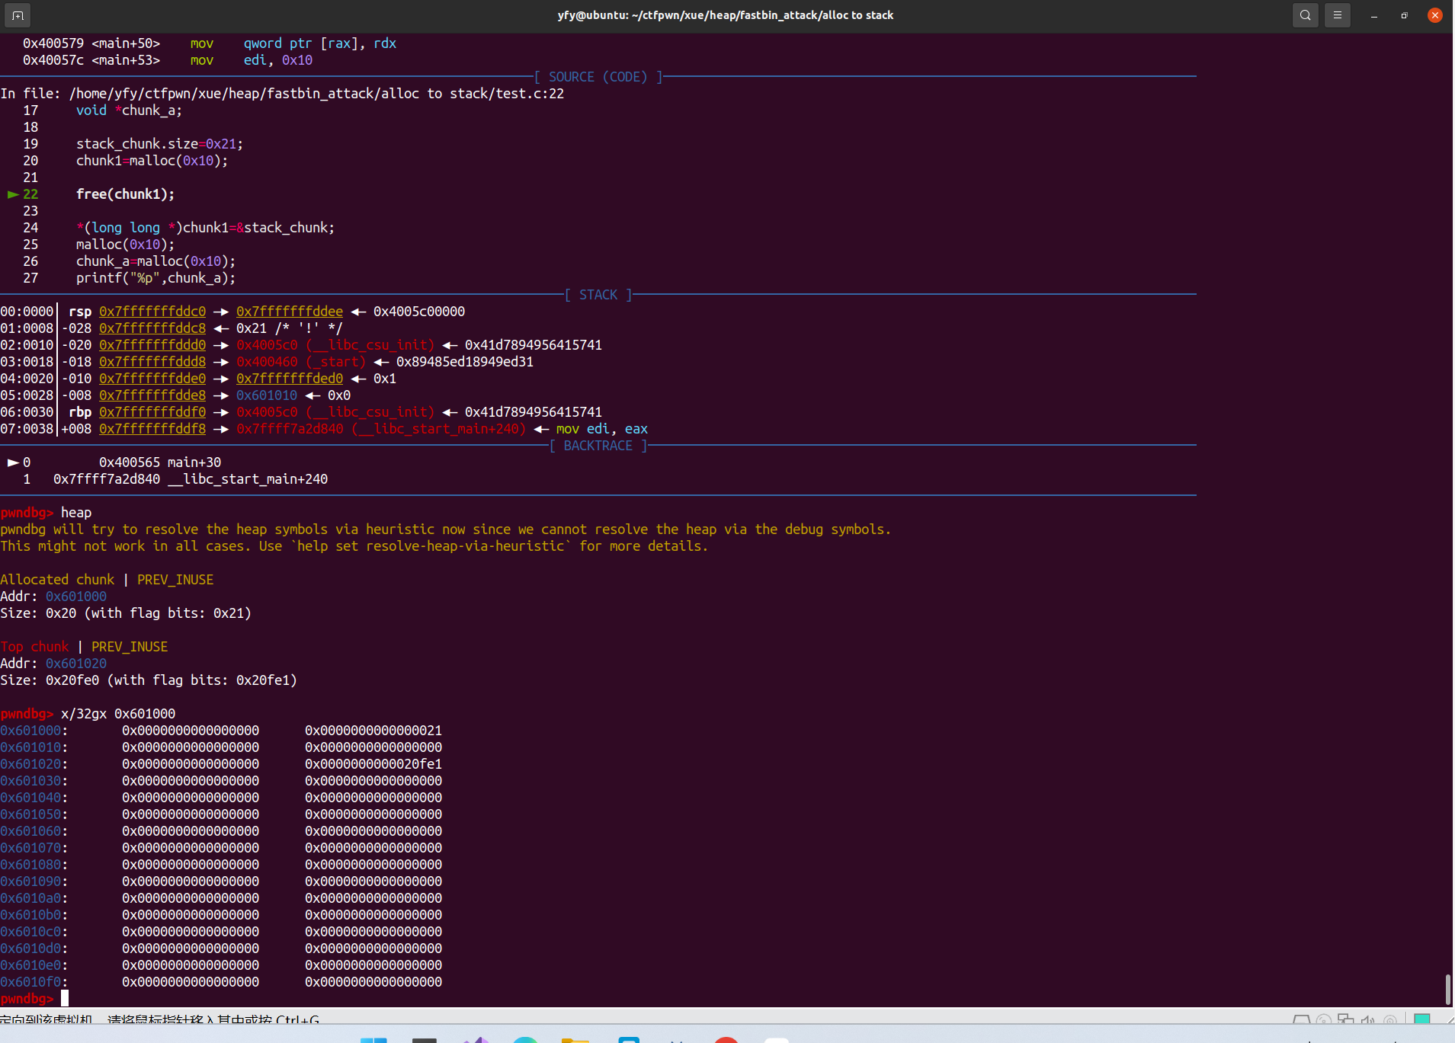Click 0x601010 in stack row 05

(x=267, y=395)
